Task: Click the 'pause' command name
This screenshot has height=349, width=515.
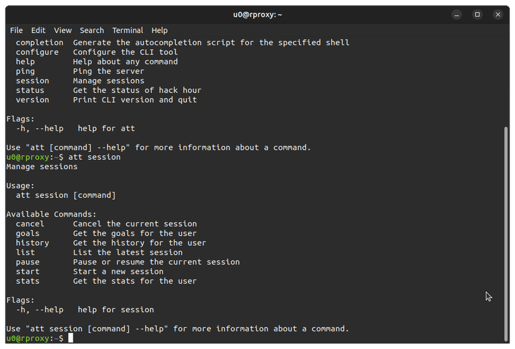Action: tap(27, 262)
